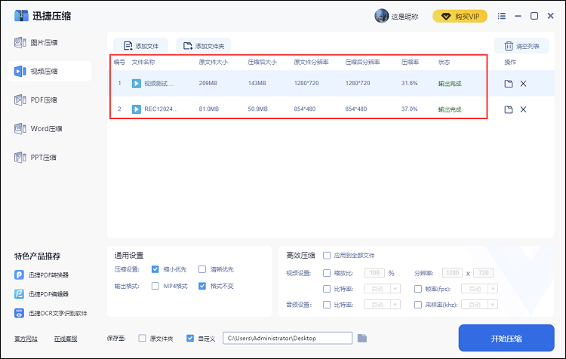Click the save path input field

(x=288, y=338)
